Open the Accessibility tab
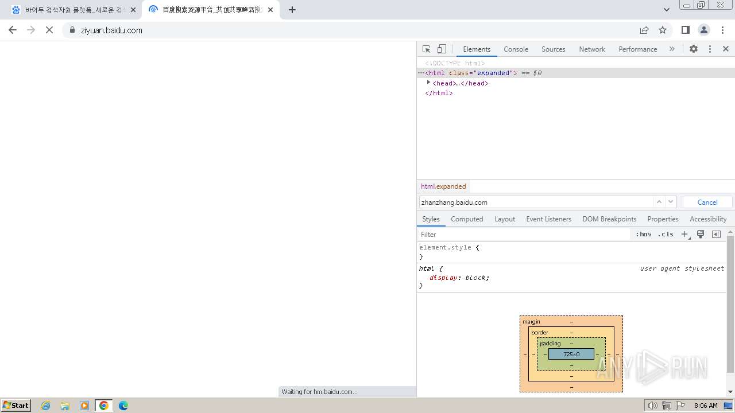 [708, 219]
